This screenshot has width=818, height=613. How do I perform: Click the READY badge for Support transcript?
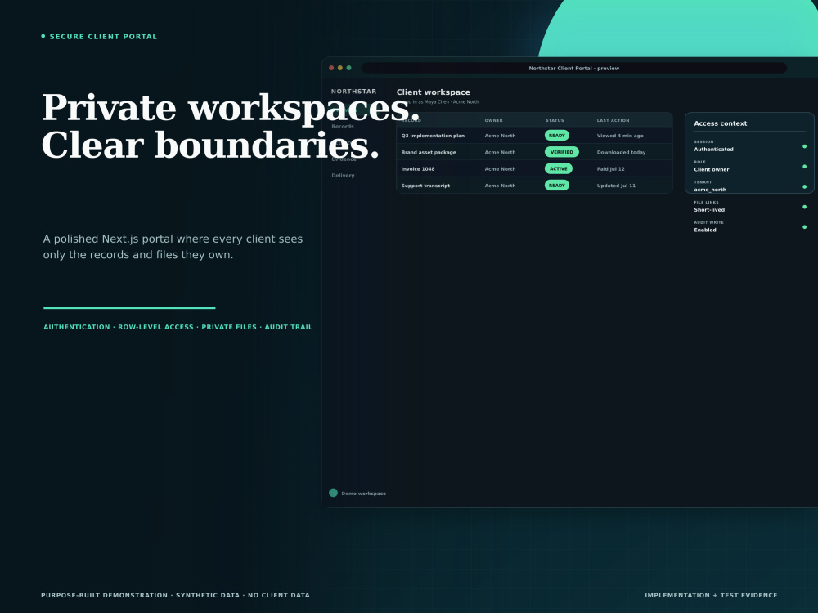(x=556, y=186)
